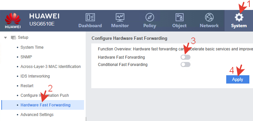Screen dimensions: 253x121
Task: Open System Time in the Setup menu
Action: (x=32, y=47)
